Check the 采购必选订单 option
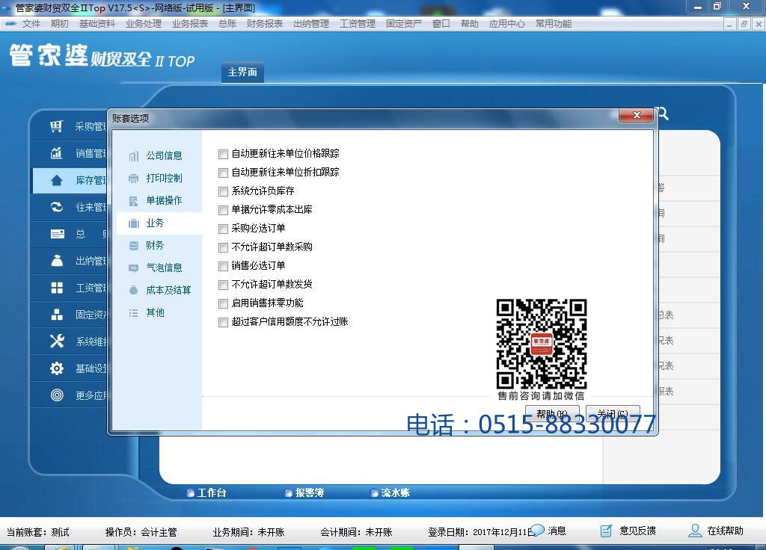Screen dimensions: 766x550 point(223,229)
